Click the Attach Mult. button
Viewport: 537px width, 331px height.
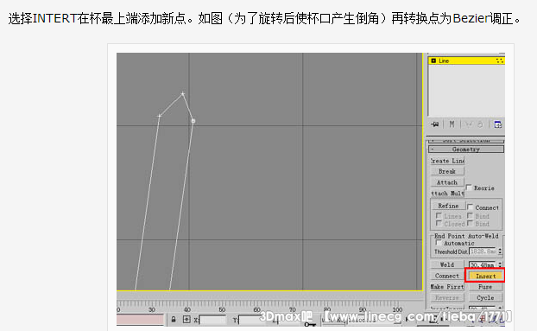(x=447, y=194)
